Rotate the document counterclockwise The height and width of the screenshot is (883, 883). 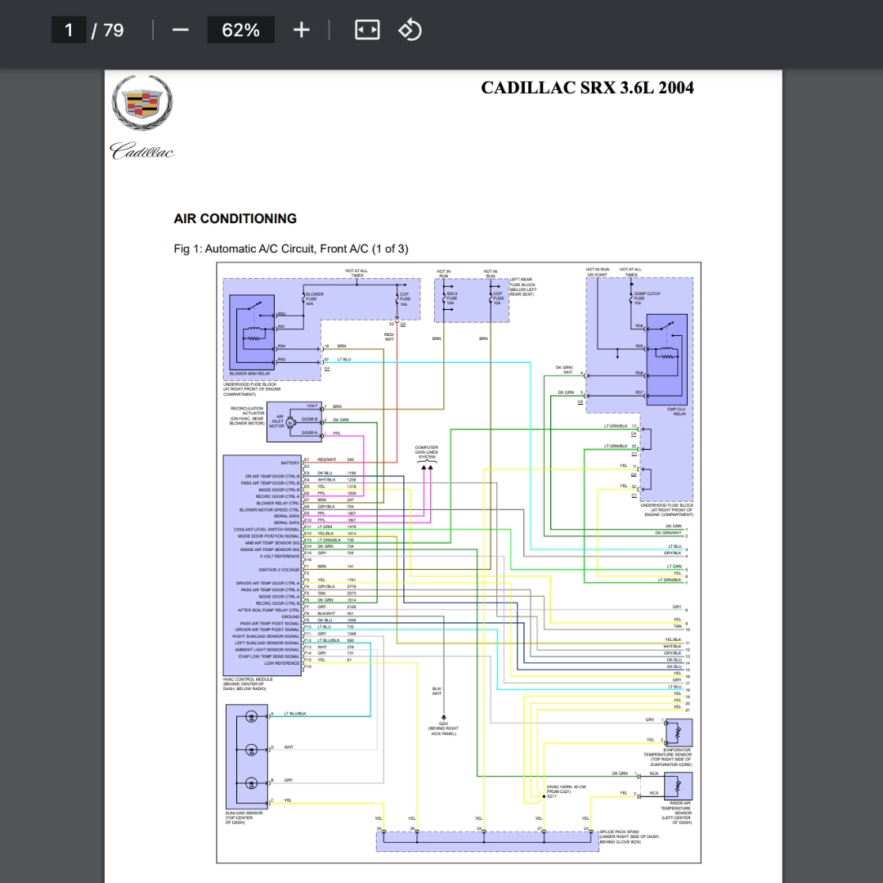410,30
